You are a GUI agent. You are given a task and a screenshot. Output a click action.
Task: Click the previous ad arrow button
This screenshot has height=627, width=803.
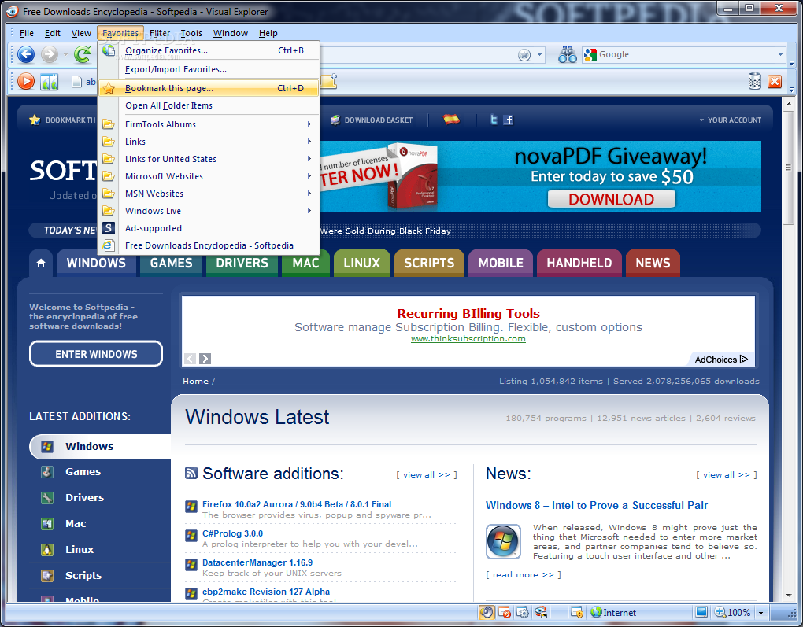point(190,358)
